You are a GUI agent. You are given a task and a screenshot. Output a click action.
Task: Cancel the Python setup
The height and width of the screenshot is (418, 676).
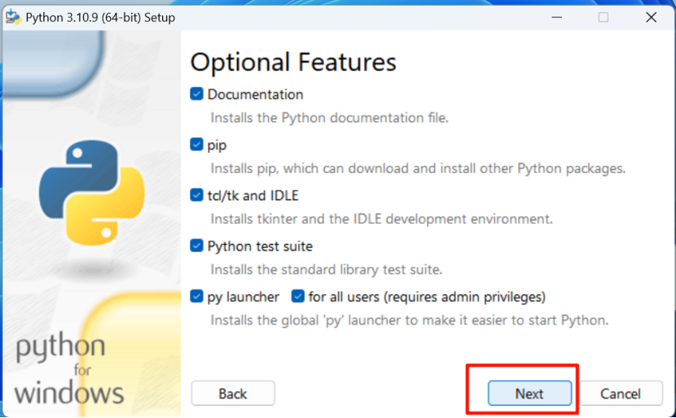[x=621, y=393]
